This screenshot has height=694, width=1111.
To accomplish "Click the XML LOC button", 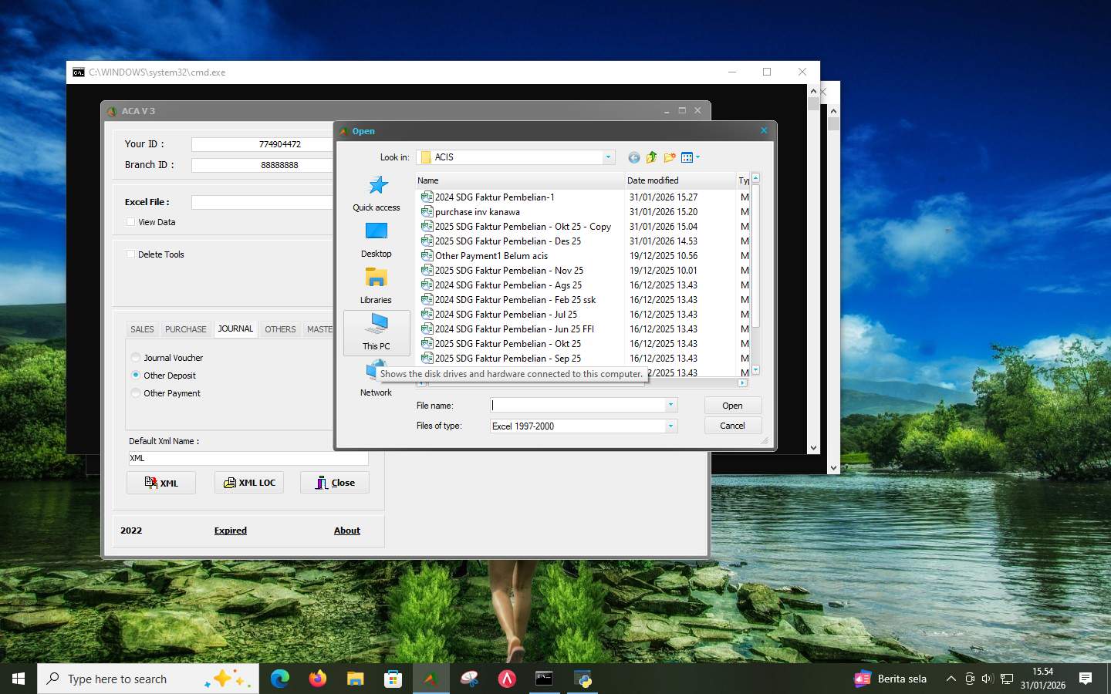I will point(248,482).
